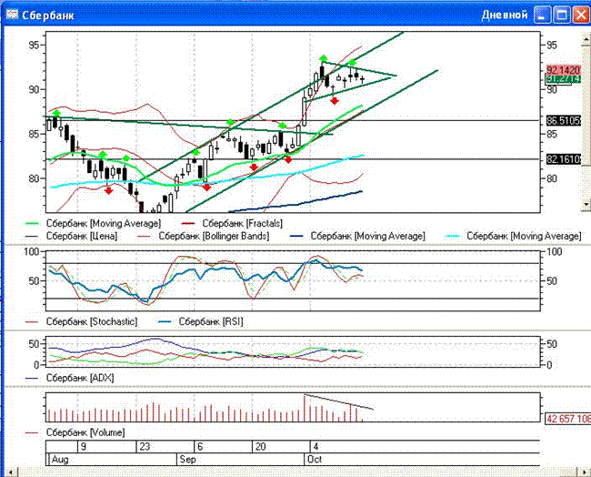
Task: Select the Сбербанк [Volume] legend entry
Action: click(75, 432)
